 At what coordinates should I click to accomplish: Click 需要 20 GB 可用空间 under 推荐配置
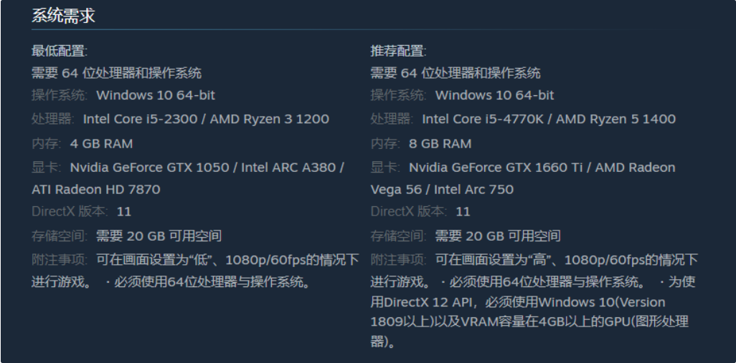pos(498,236)
